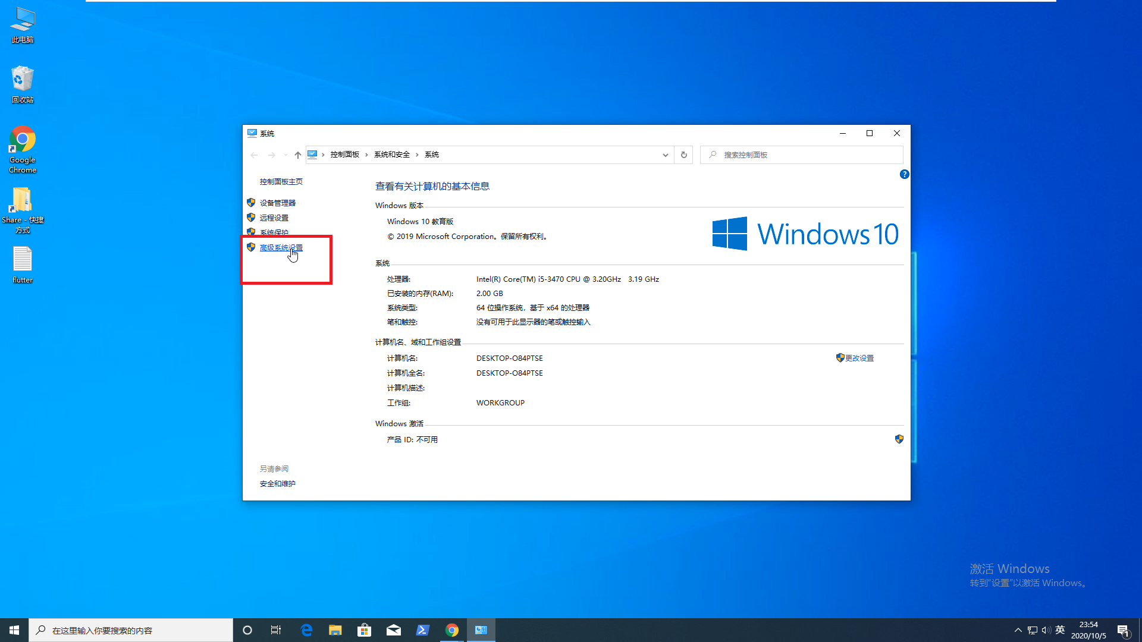Screen dimensions: 1142x642
Task: Click 更改设置 link
Action: pos(859,358)
